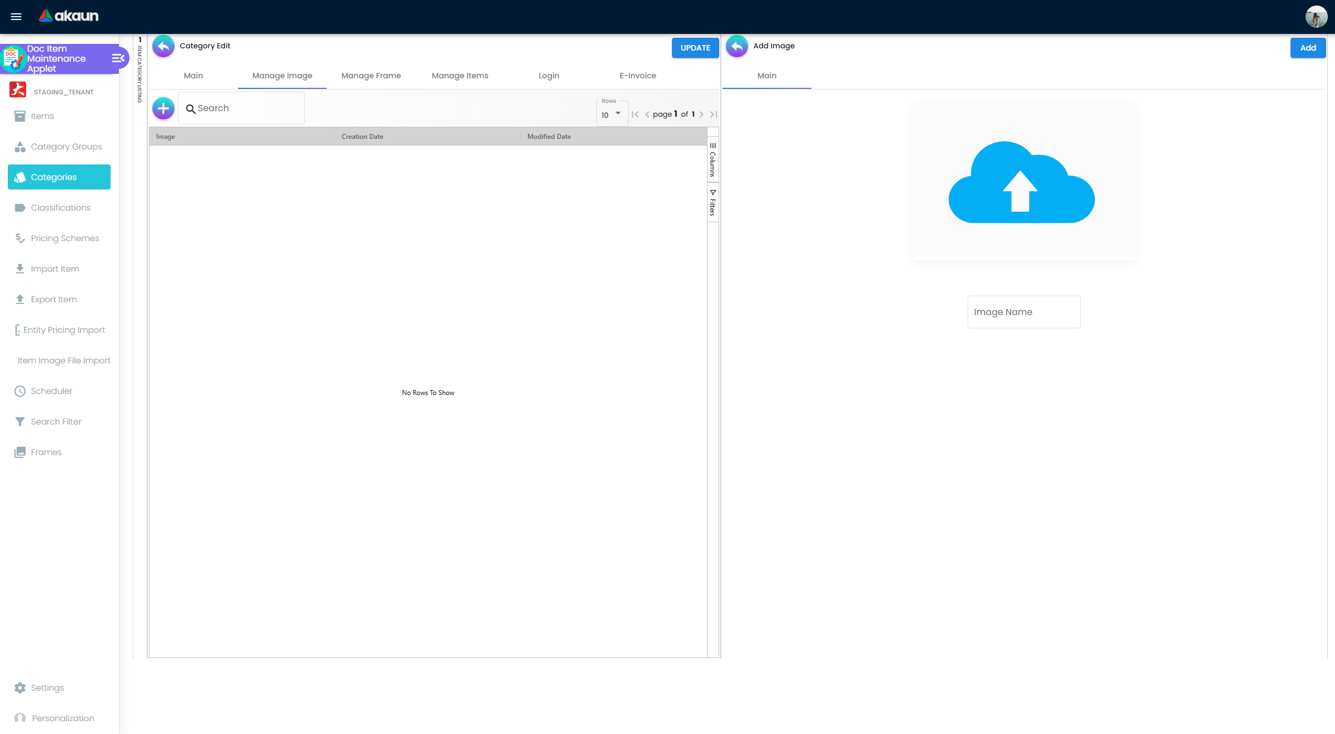Screen dimensions: 1335x734
Task: Expand the Filters side panel
Action: (713, 203)
